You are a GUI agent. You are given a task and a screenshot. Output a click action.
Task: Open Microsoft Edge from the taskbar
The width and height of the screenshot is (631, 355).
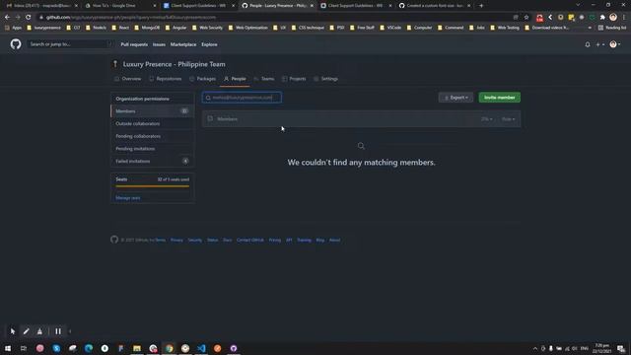pos(89,348)
